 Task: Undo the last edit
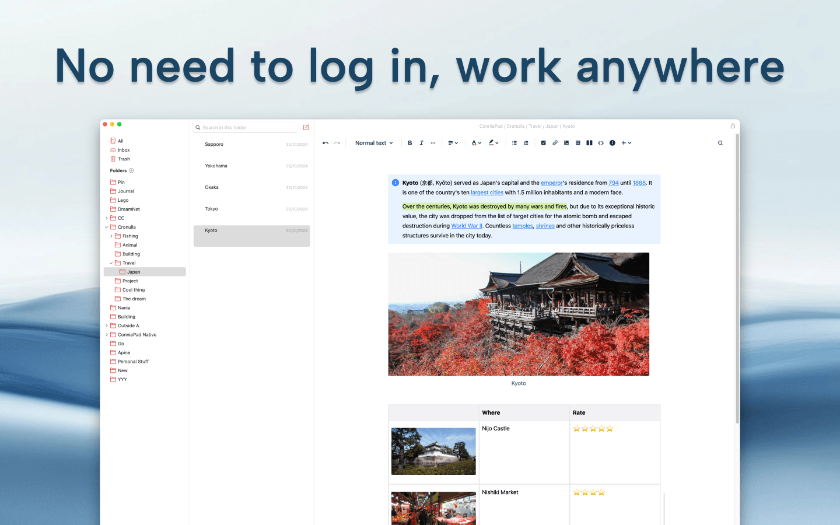[x=325, y=142]
